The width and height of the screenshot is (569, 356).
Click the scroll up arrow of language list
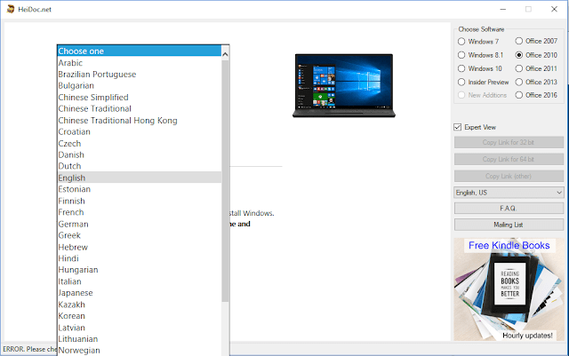point(225,55)
